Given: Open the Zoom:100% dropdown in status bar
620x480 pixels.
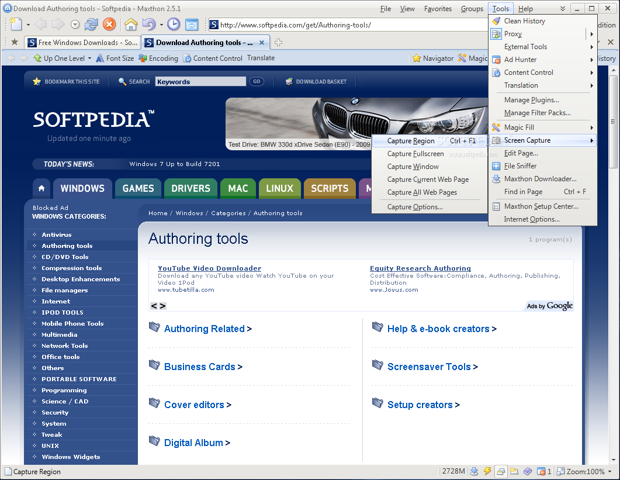Looking at the screenshot, I should pyautogui.click(x=610, y=472).
